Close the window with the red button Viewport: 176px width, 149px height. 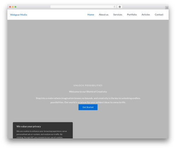tap(10, 7)
